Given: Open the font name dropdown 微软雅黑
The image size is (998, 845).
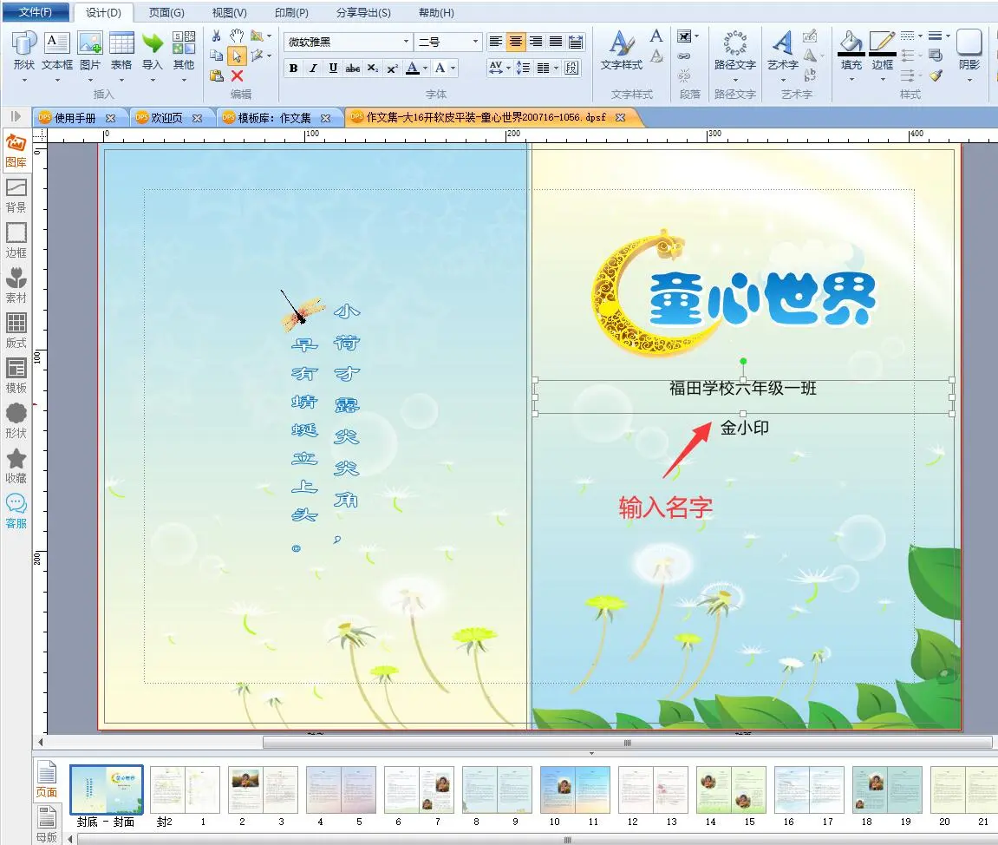Looking at the screenshot, I should click(406, 42).
